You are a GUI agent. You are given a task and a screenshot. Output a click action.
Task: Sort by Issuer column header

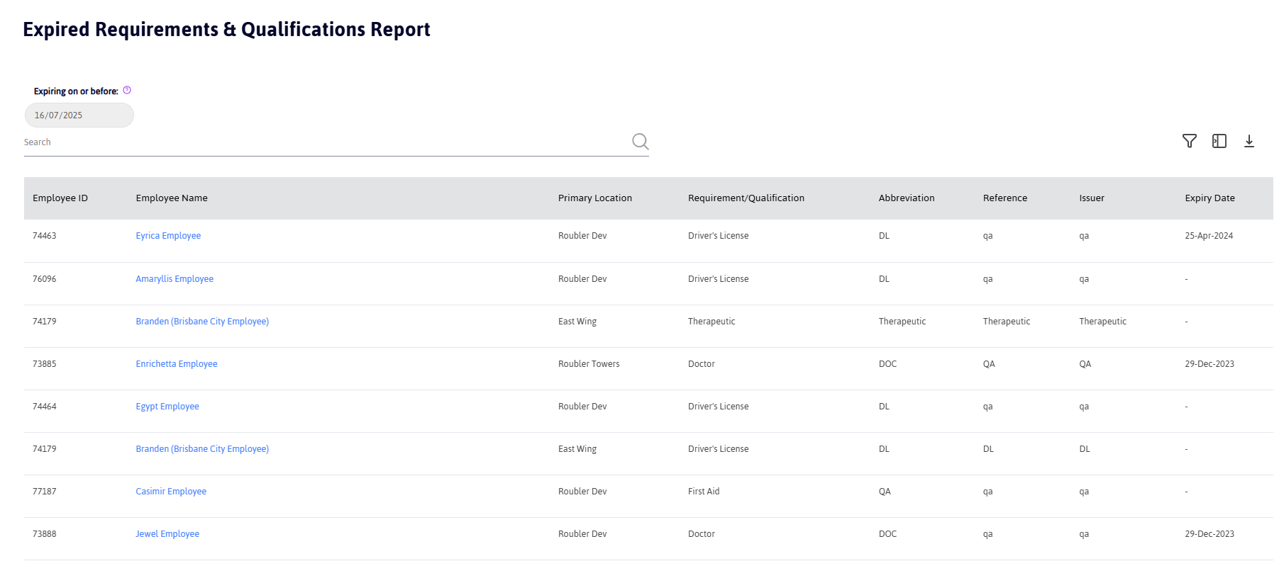(x=1092, y=198)
